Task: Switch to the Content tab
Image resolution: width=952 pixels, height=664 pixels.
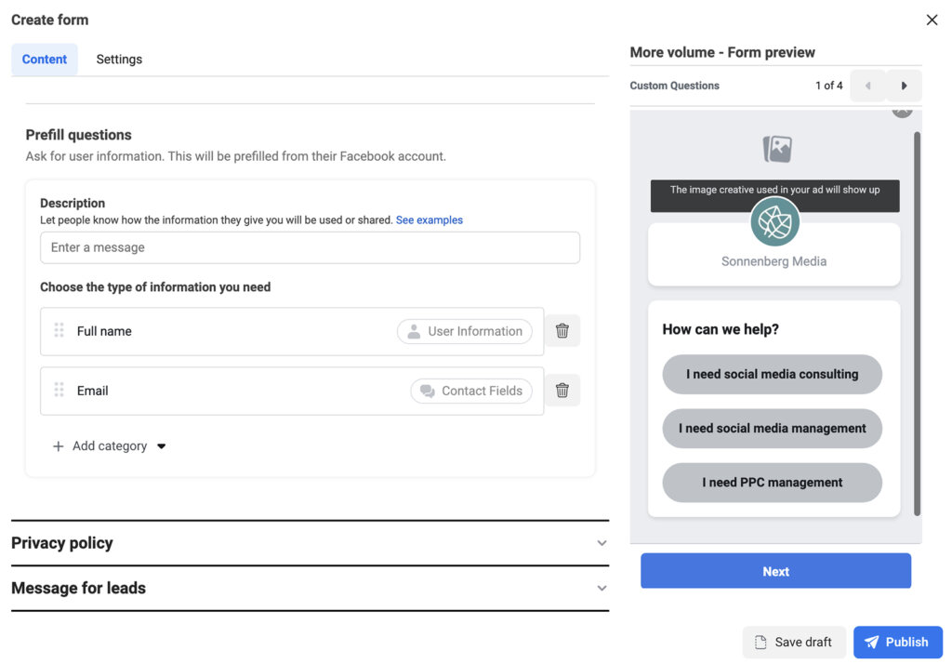Action: coord(45,60)
